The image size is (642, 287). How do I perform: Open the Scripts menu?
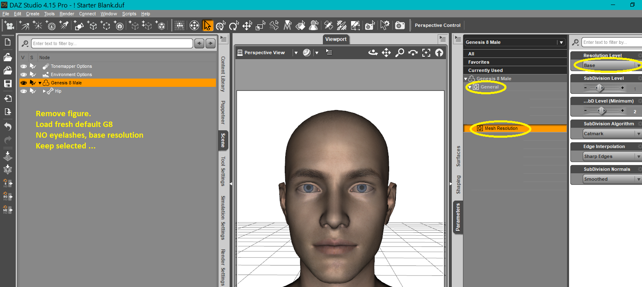pos(129,14)
